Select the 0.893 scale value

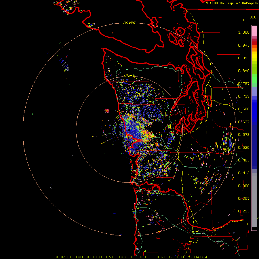coord(244,58)
